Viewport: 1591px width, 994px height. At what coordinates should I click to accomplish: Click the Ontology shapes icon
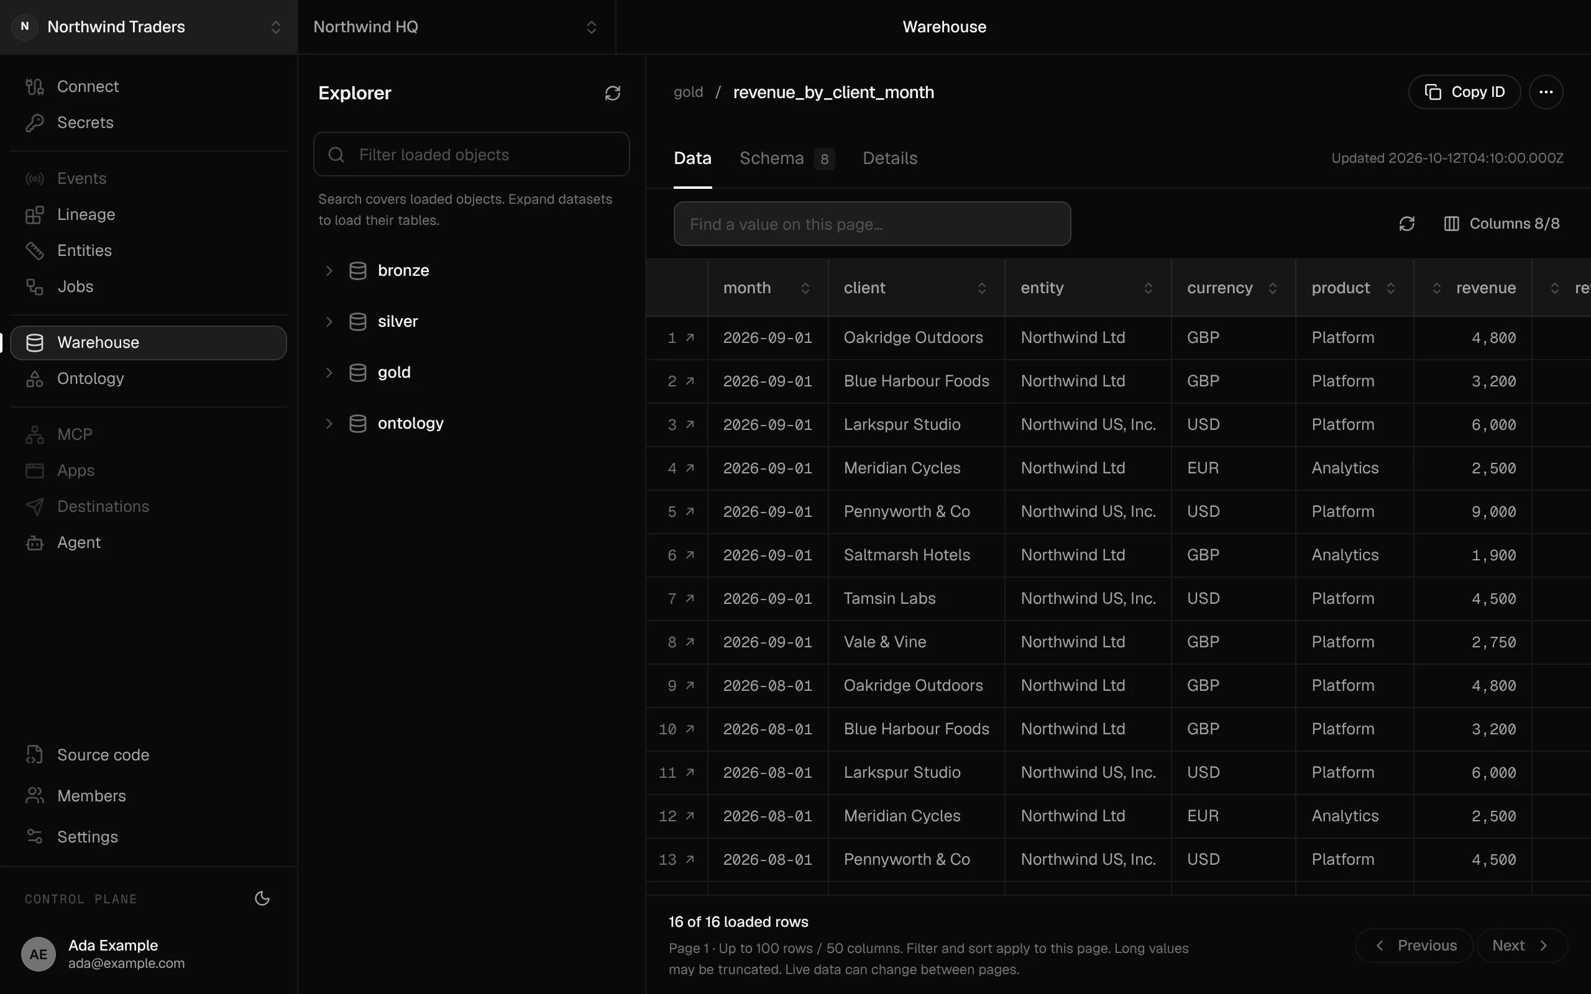34,380
